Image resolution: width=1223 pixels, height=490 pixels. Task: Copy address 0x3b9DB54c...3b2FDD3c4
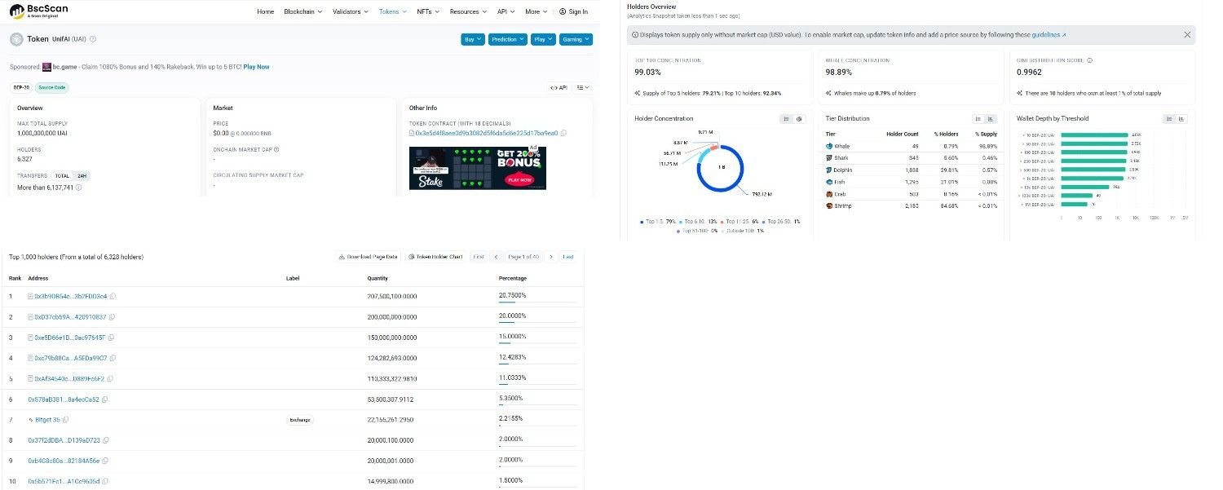[113, 296]
